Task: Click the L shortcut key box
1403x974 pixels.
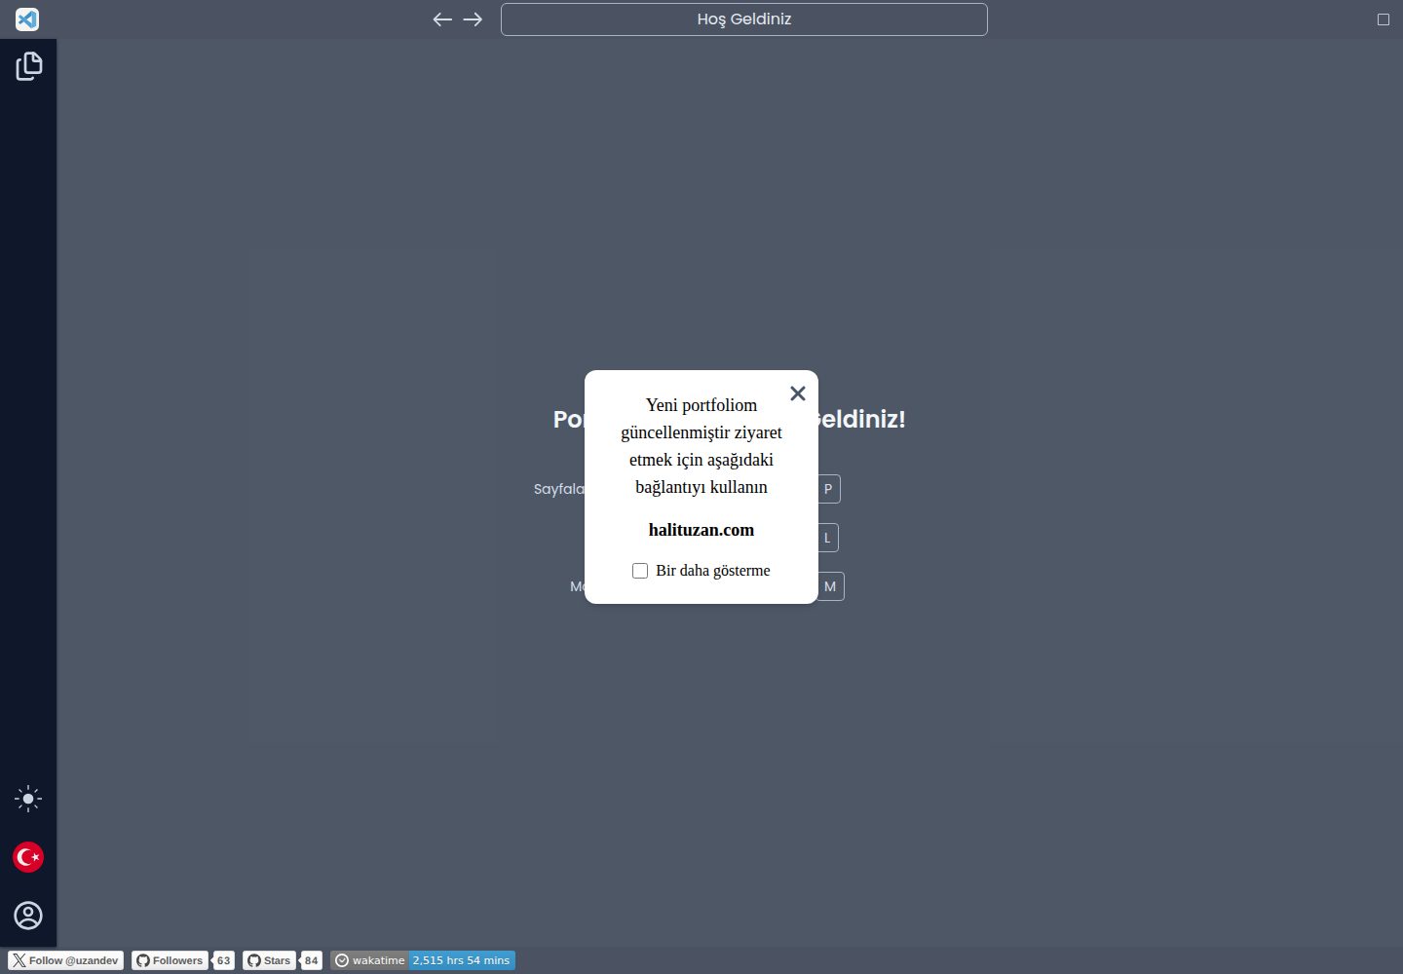Action: tap(827, 538)
